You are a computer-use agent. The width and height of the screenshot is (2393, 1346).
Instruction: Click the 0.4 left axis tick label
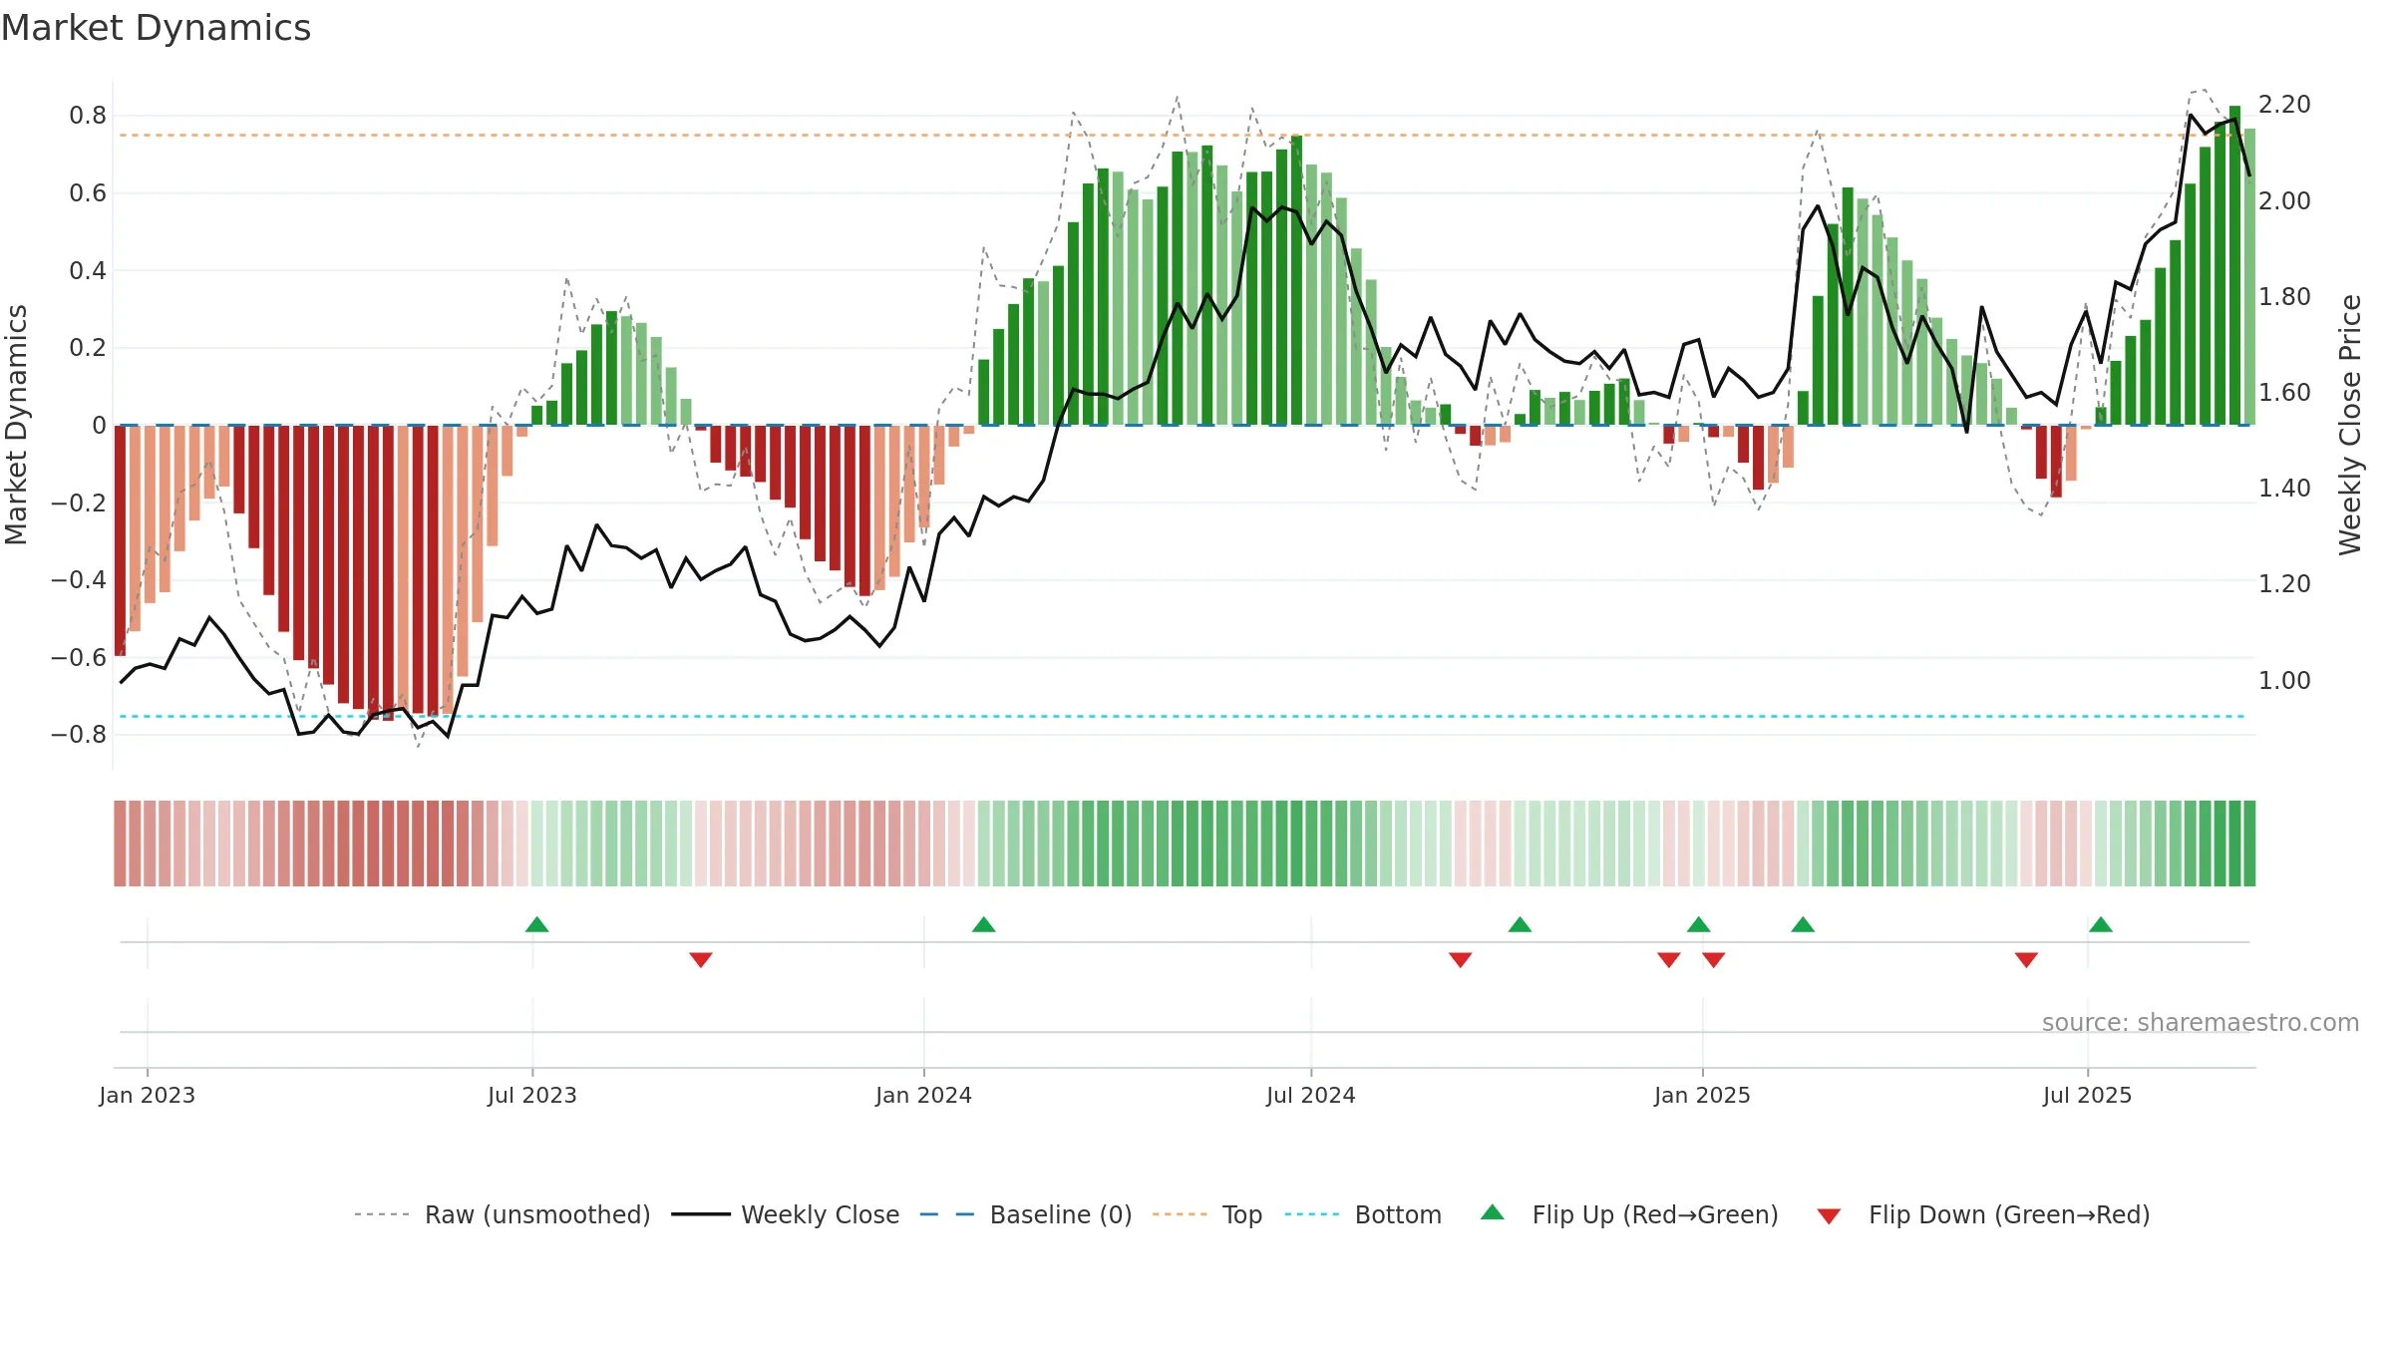[88, 271]
